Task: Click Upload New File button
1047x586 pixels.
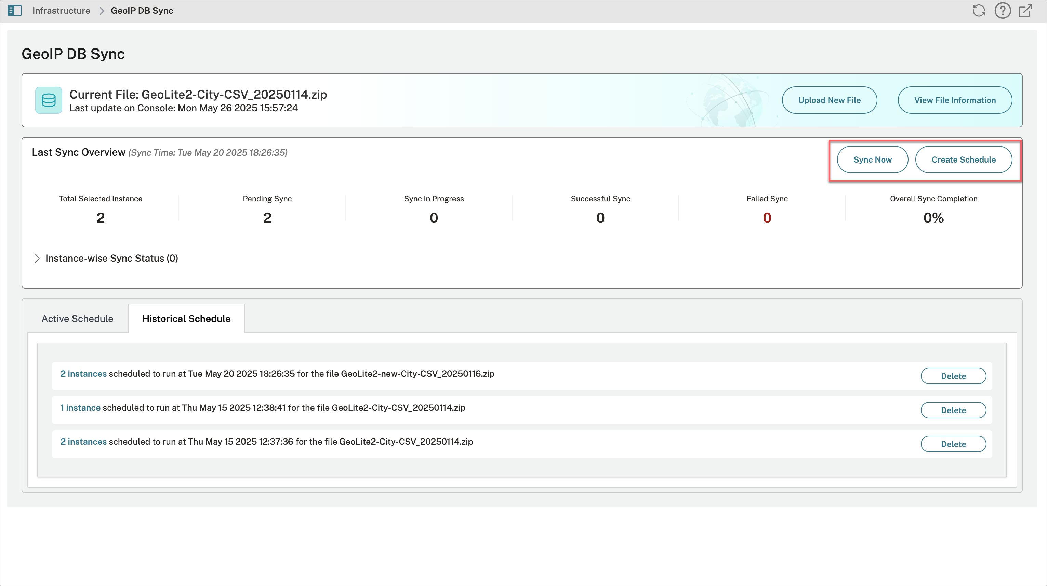Action: coord(829,100)
